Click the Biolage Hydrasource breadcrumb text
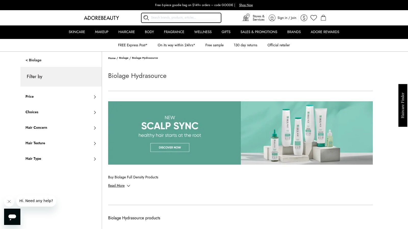 click(145, 58)
